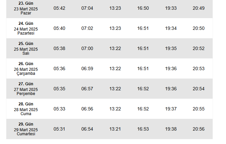Select the 26 Mart 2025 Çarşamba cell

pos(26,68)
